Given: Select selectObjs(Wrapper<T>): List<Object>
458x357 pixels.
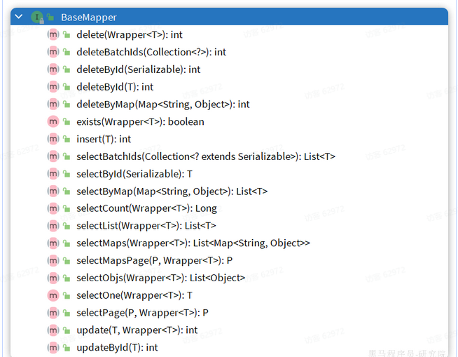Looking at the screenshot, I should [x=160, y=278].
